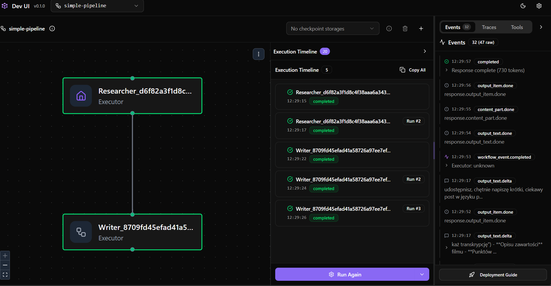Click Researcher Run #2 timeline entry
Image resolution: width=551 pixels, height=286 pixels.
(x=352, y=126)
